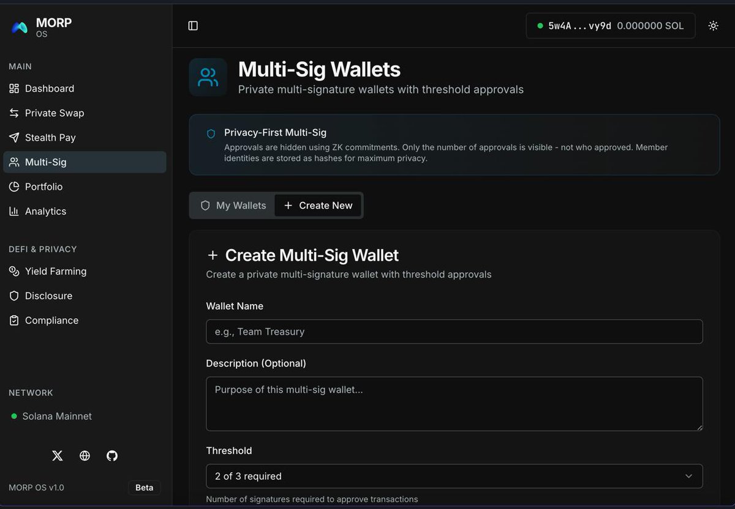Click the Disclosure shield icon
The height and width of the screenshot is (509, 735).
tap(14, 295)
